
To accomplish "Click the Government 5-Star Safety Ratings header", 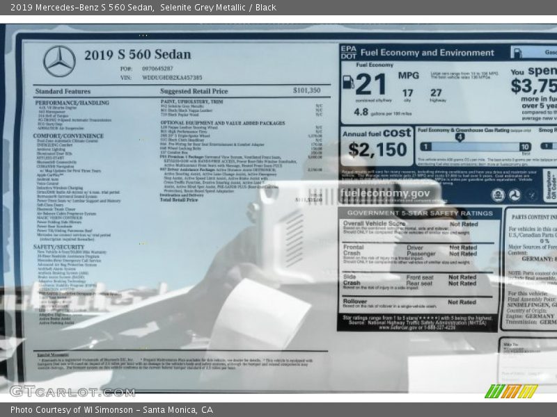I will coord(420,213).
